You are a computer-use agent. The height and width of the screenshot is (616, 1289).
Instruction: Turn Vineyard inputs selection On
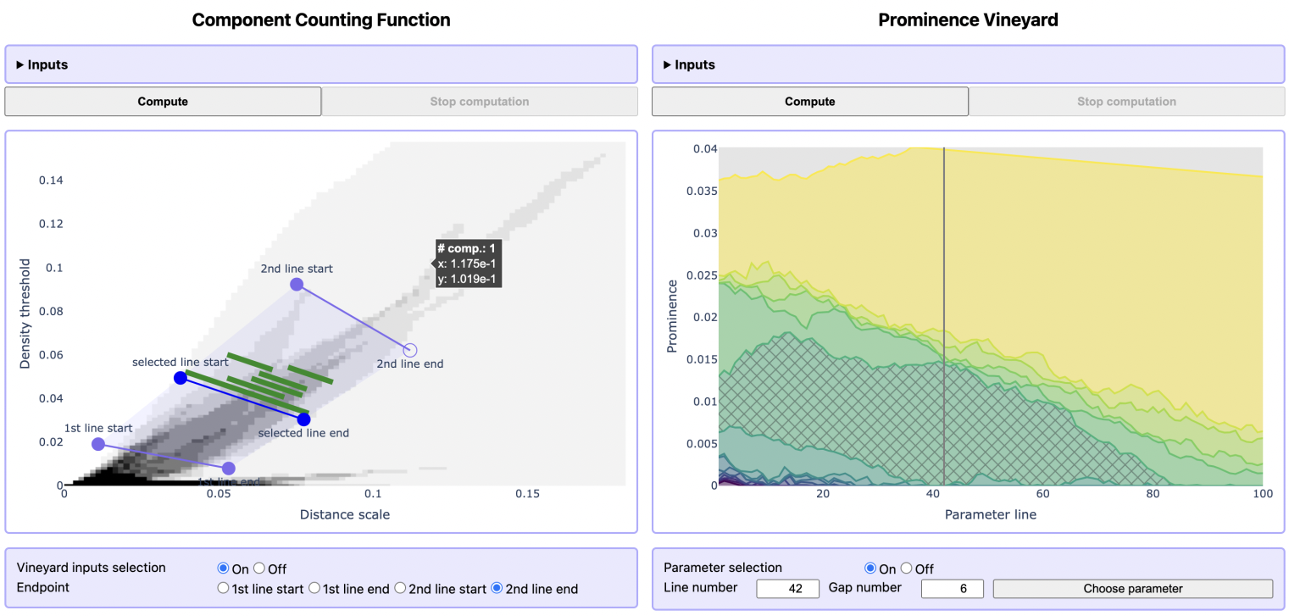pos(224,569)
